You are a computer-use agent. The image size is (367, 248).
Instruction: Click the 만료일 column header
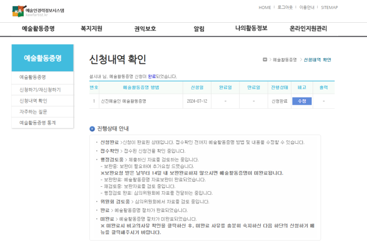pos(254,87)
